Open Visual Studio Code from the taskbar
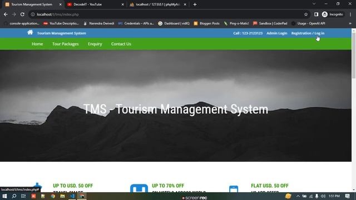The image size is (356, 200). tap(72, 196)
